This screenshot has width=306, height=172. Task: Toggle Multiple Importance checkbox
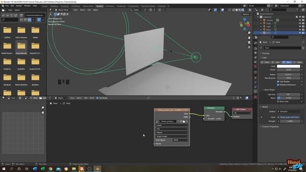[278, 85]
